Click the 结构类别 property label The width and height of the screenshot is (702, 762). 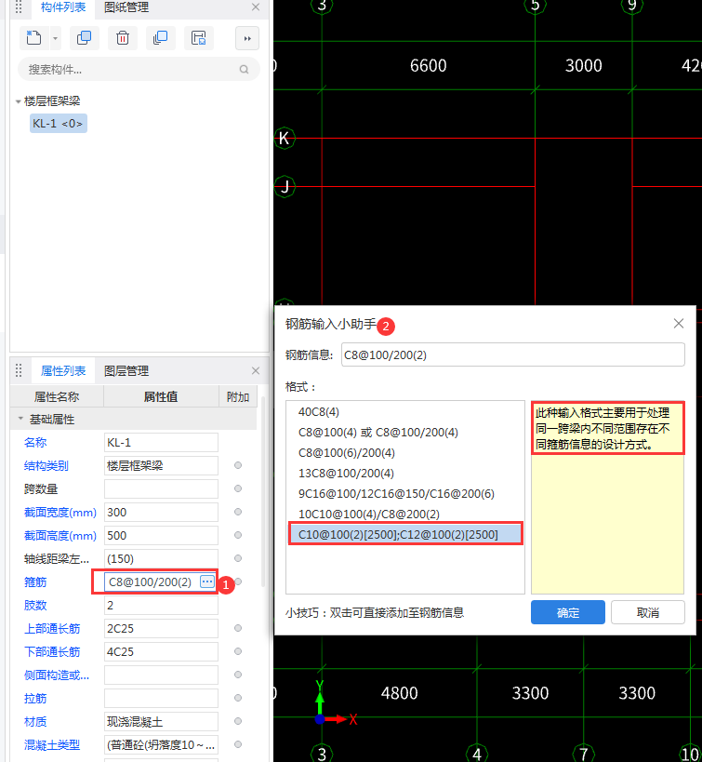point(46,466)
